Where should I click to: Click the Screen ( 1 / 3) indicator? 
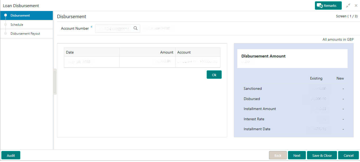[347, 16]
